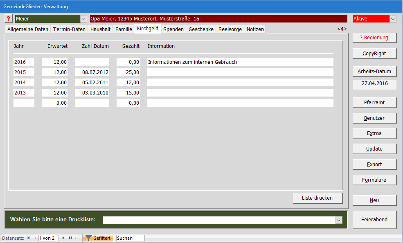Open the Meier name dropdown

click(83, 19)
